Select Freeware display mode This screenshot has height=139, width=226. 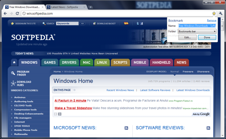[188, 71]
